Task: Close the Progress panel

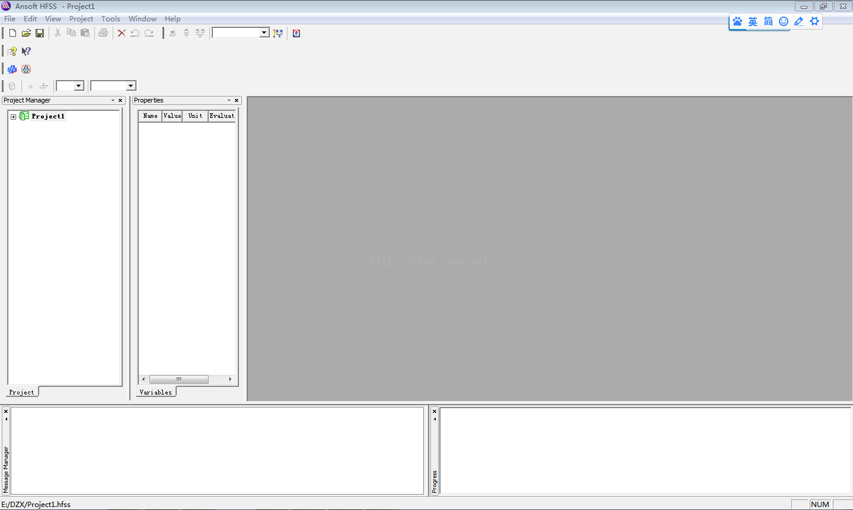Action: 435,411
